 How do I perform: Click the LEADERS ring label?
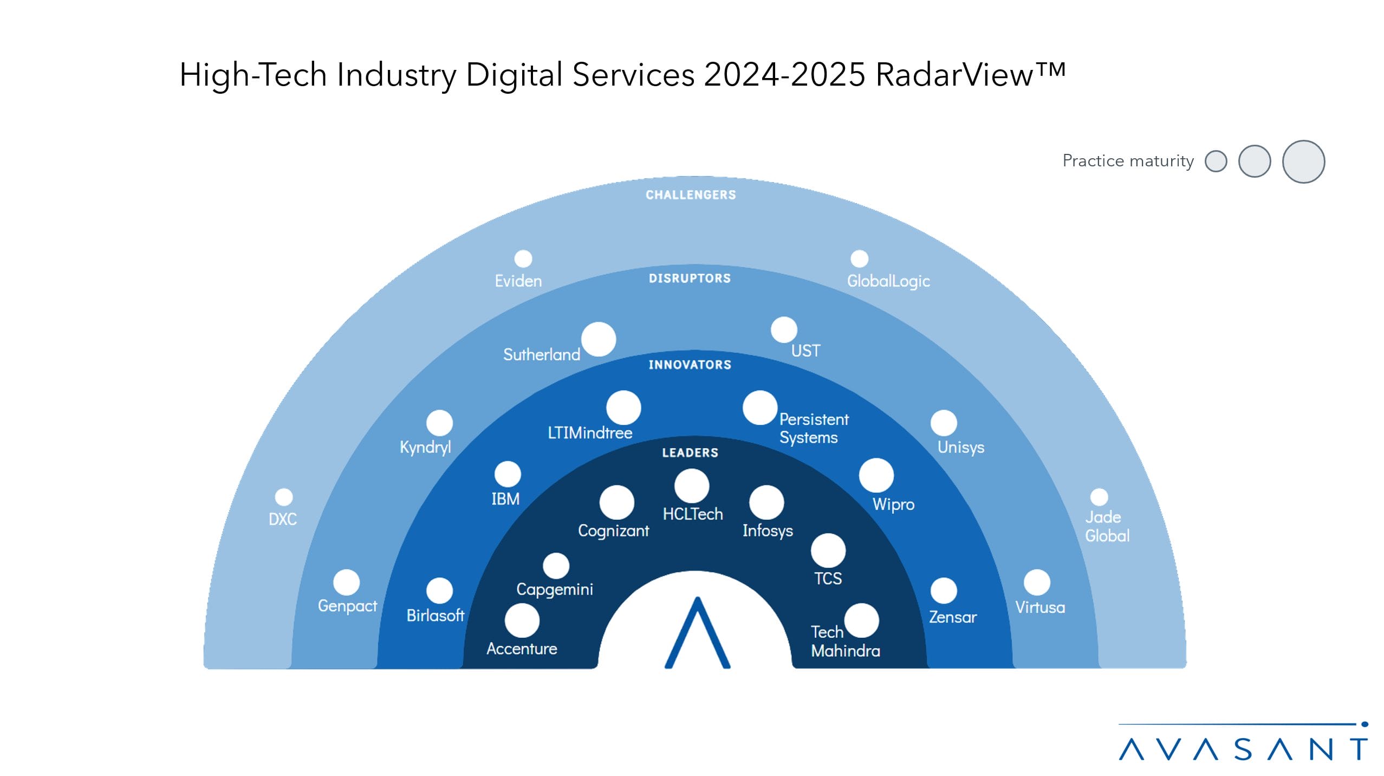690,452
